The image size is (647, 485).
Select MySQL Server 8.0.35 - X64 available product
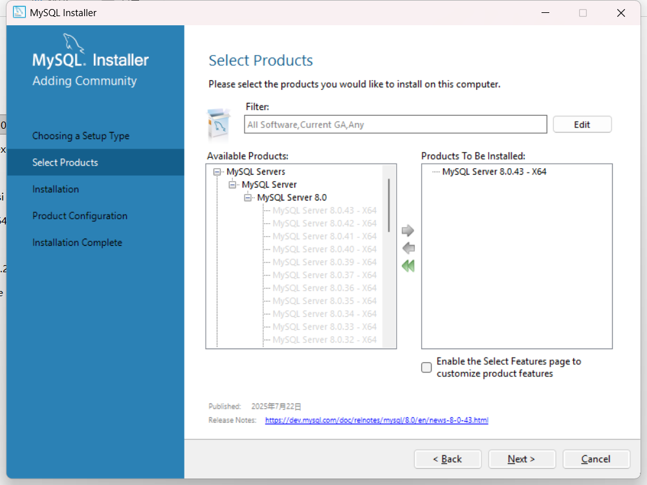tap(324, 301)
